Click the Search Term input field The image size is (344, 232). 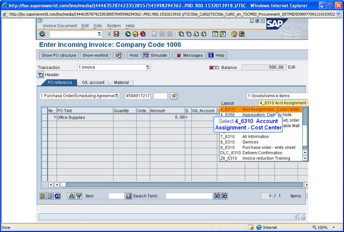click(x=189, y=196)
